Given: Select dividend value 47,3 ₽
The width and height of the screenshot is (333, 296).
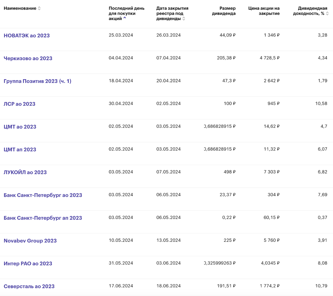Looking at the screenshot, I should tap(229, 81).
